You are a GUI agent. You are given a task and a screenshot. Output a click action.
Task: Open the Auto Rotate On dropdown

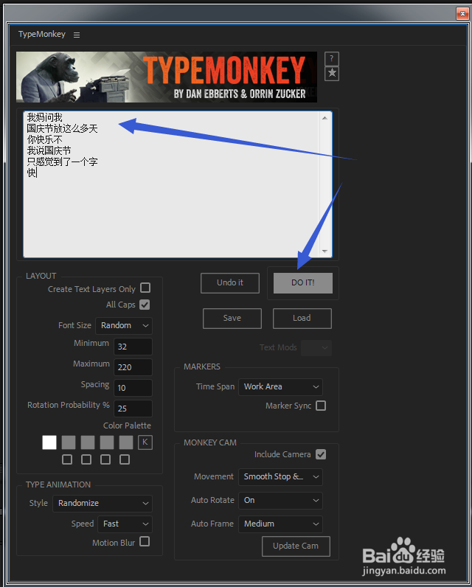280,501
